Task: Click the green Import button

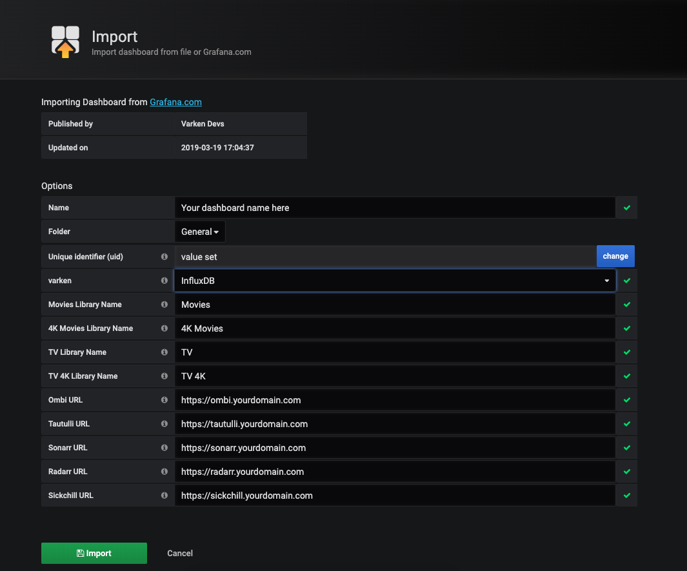Action: coord(94,553)
